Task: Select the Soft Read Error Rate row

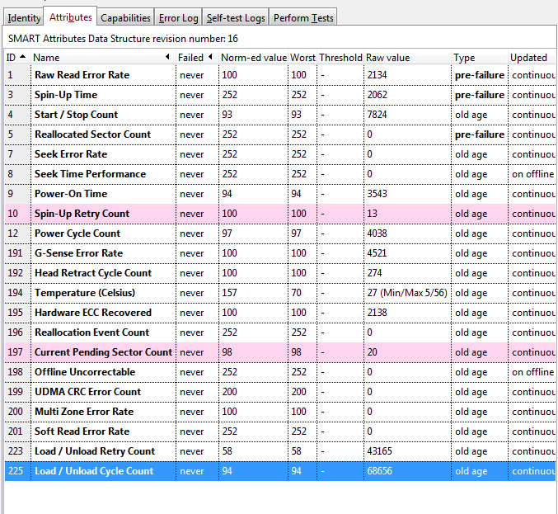Action: point(279,431)
